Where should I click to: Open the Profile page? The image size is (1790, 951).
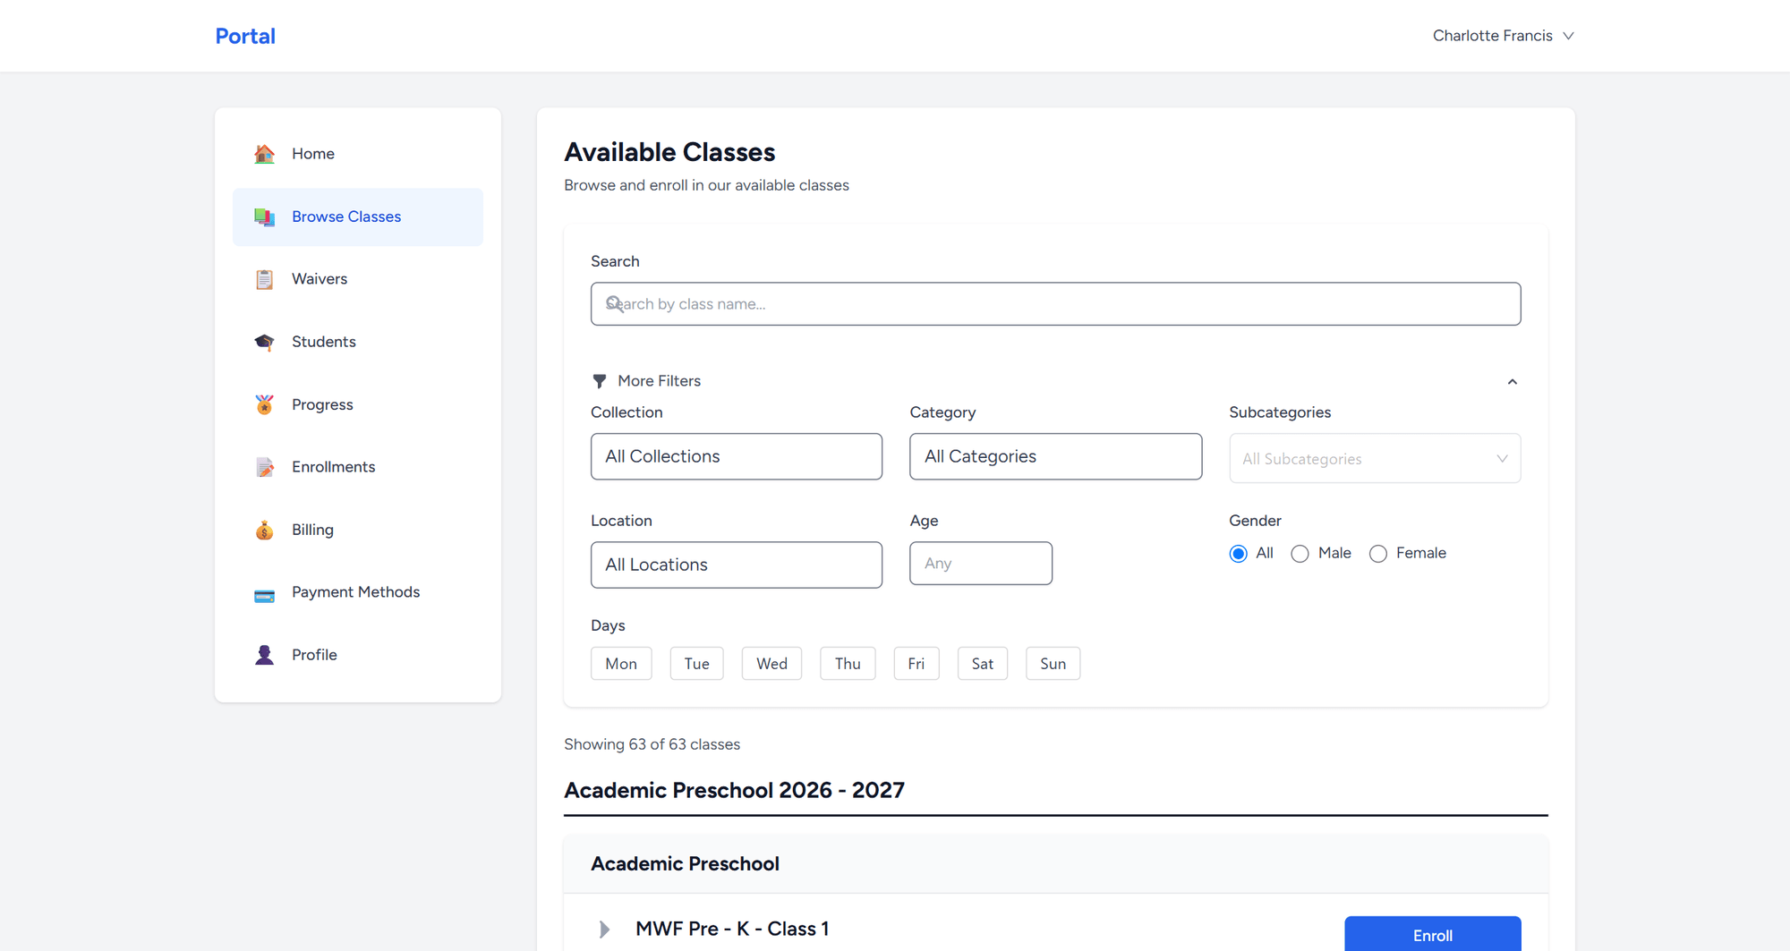(358, 655)
